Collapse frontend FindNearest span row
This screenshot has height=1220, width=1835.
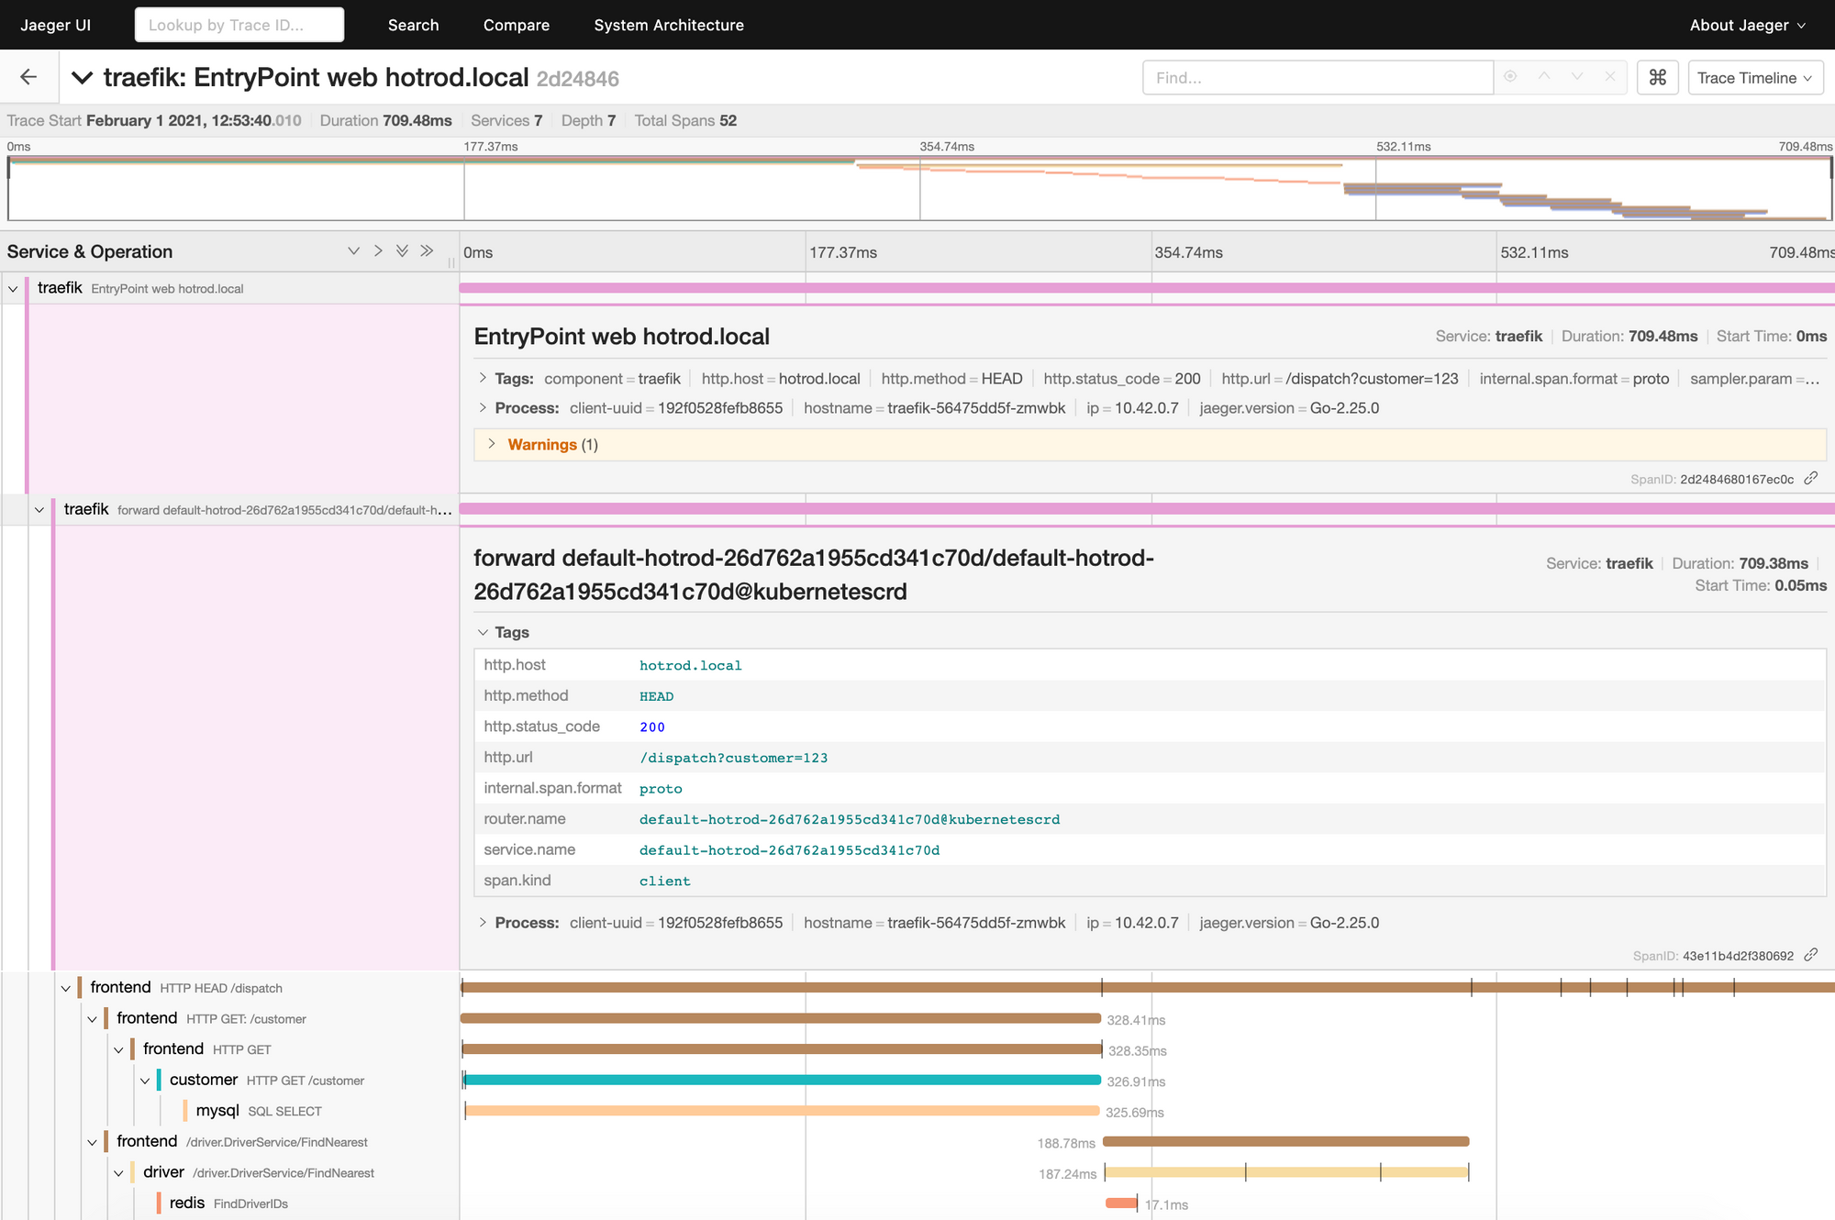pyautogui.click(x=93, y=1142)
